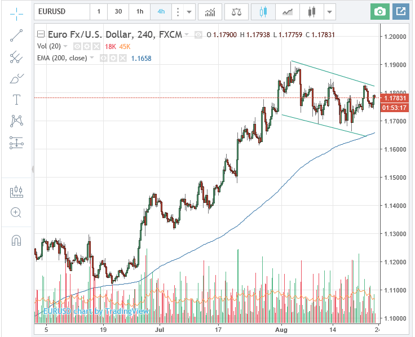Select the crosshair cursor tool
Screen dimensions: 415x337
point(16,12)
